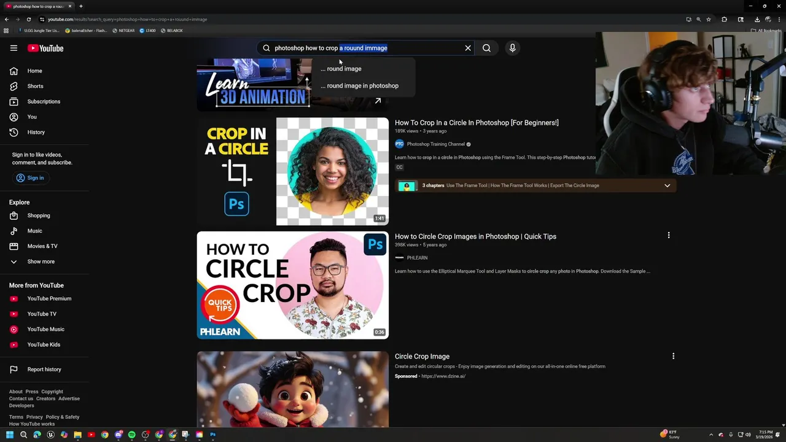Viewport: 786px width, 442px height.
Task: Open the All Bookmarks folder
Action: click(x=766, y=31)
